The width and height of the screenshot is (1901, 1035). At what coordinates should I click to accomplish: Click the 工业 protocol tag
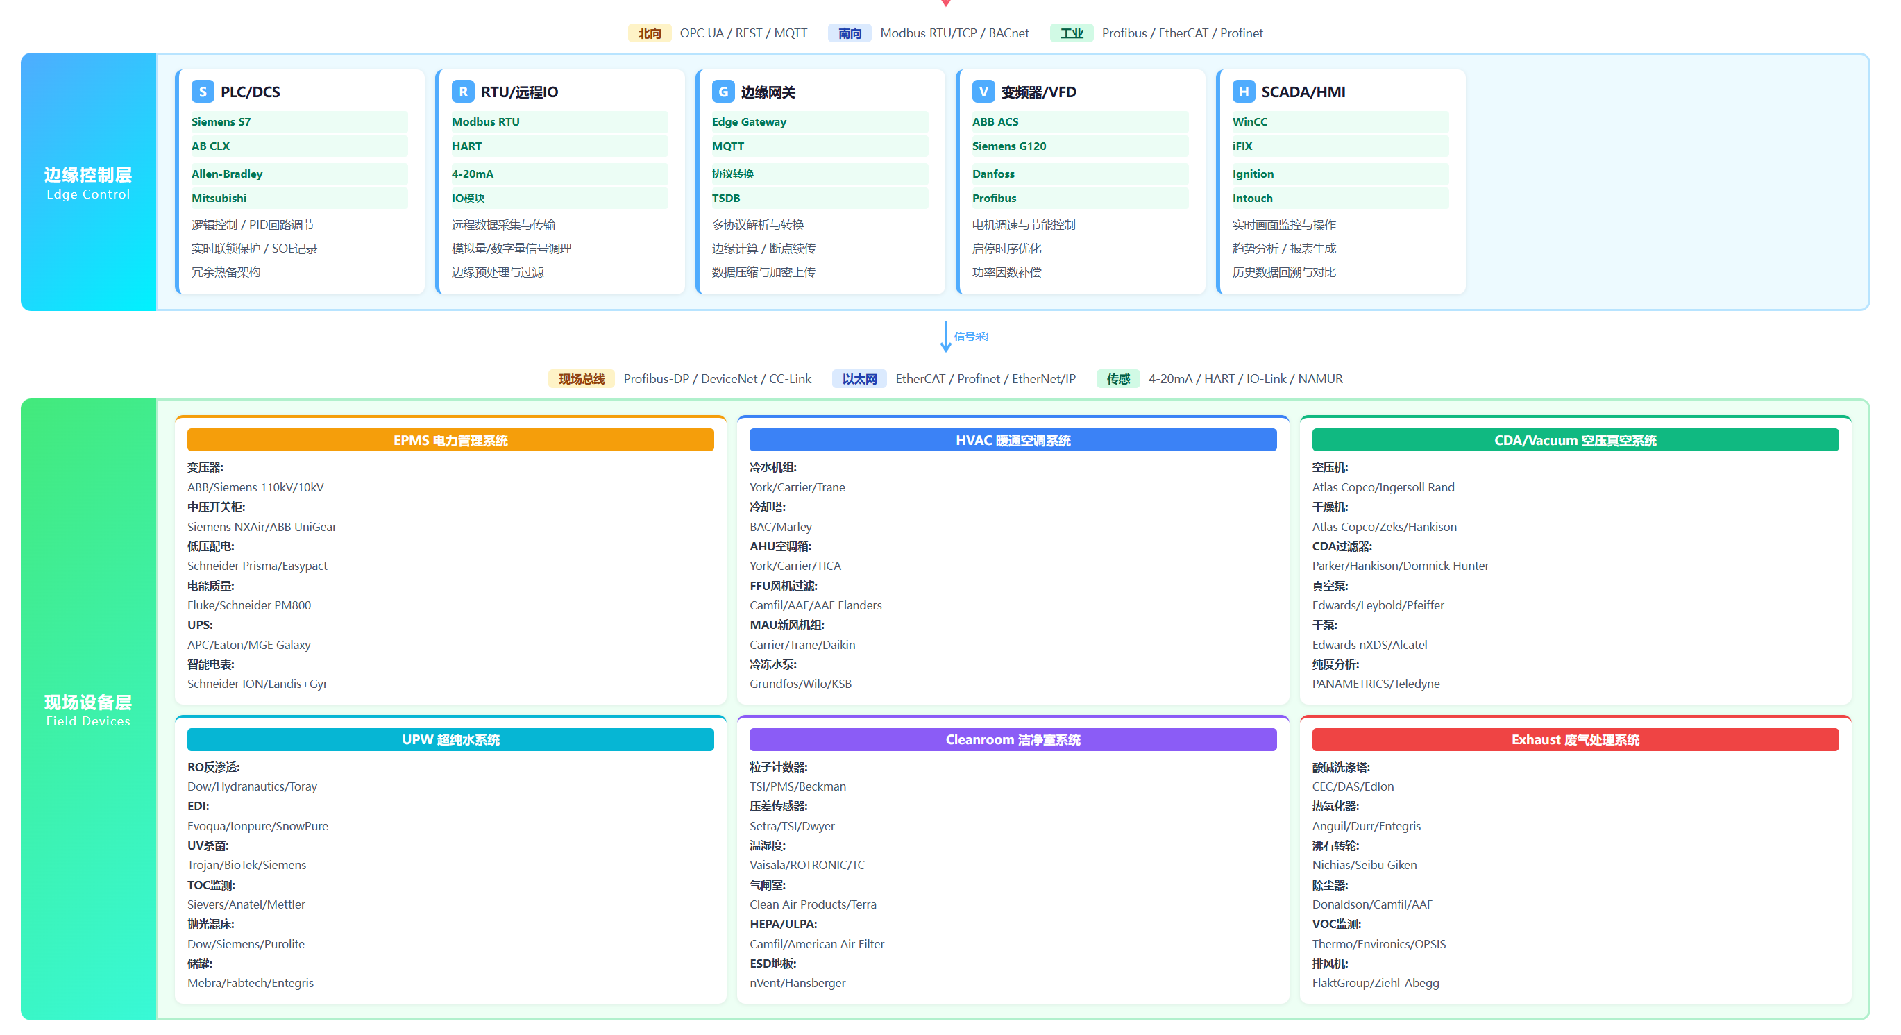coord(1072,33)
